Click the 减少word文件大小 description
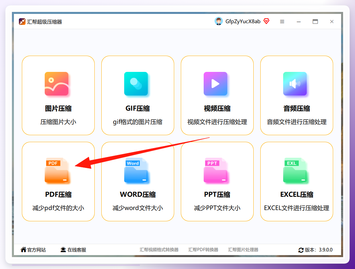The image size is (355, 269). pyautogui.click(x=138, y=208)
